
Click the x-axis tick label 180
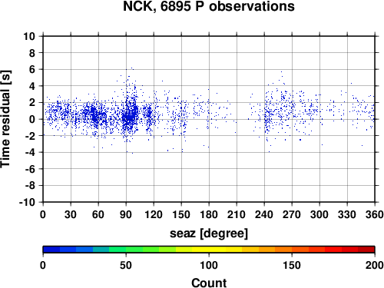[x=209, y=214]
